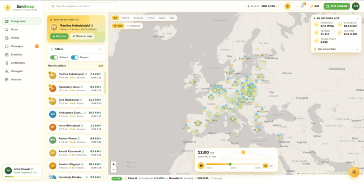Click the Traders people icon
The width and height of the screenshot is (364, 182).
[x=316, y=33]
